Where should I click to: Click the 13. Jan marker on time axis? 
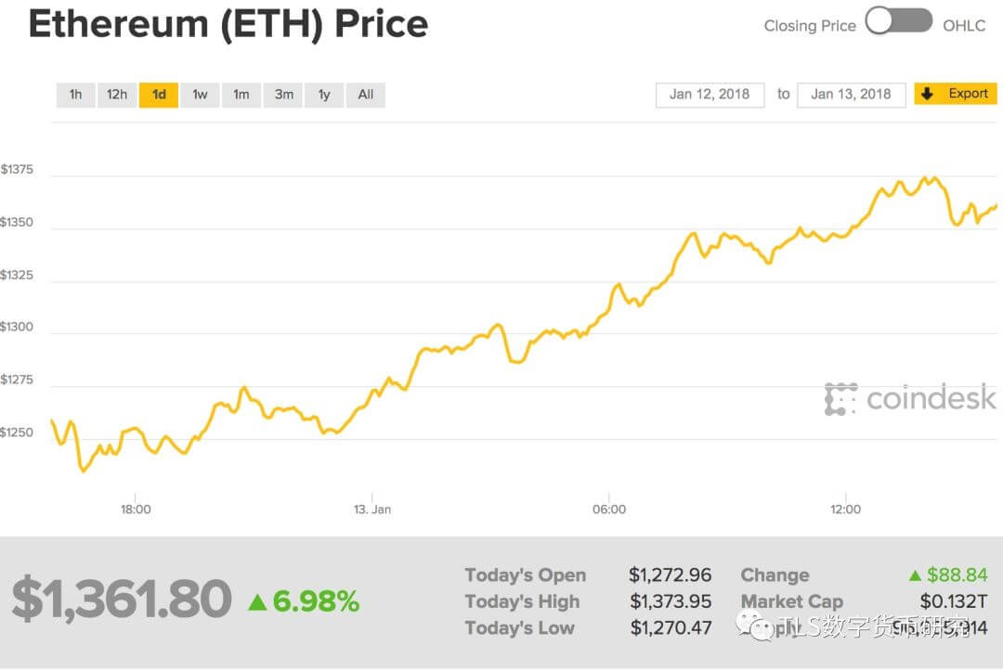pyautogui.click(x=372, y=509)
